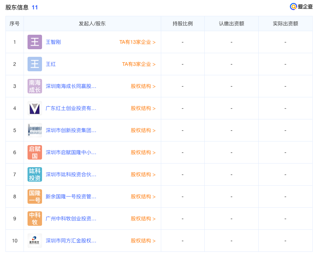Select the 启赋国 logo icon
317x254 pixels.
[34, 152]
